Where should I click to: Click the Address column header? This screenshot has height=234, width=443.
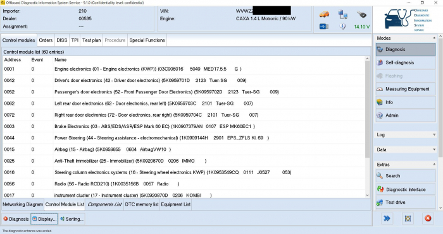[13, 60]
